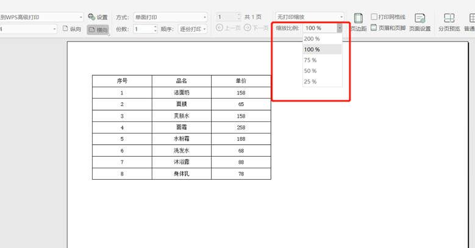Select 纵向 portrait orientation

click(x=72, y=29)
